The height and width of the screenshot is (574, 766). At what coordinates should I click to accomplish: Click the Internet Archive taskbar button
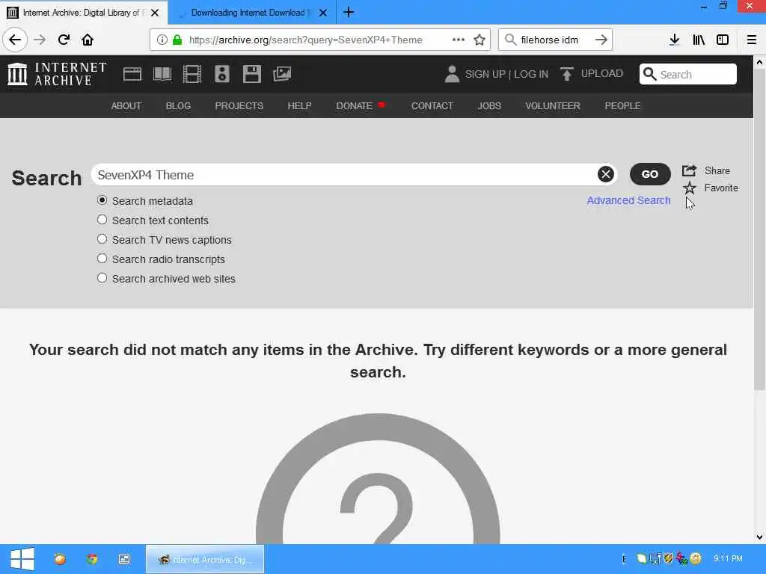[205, 559]
